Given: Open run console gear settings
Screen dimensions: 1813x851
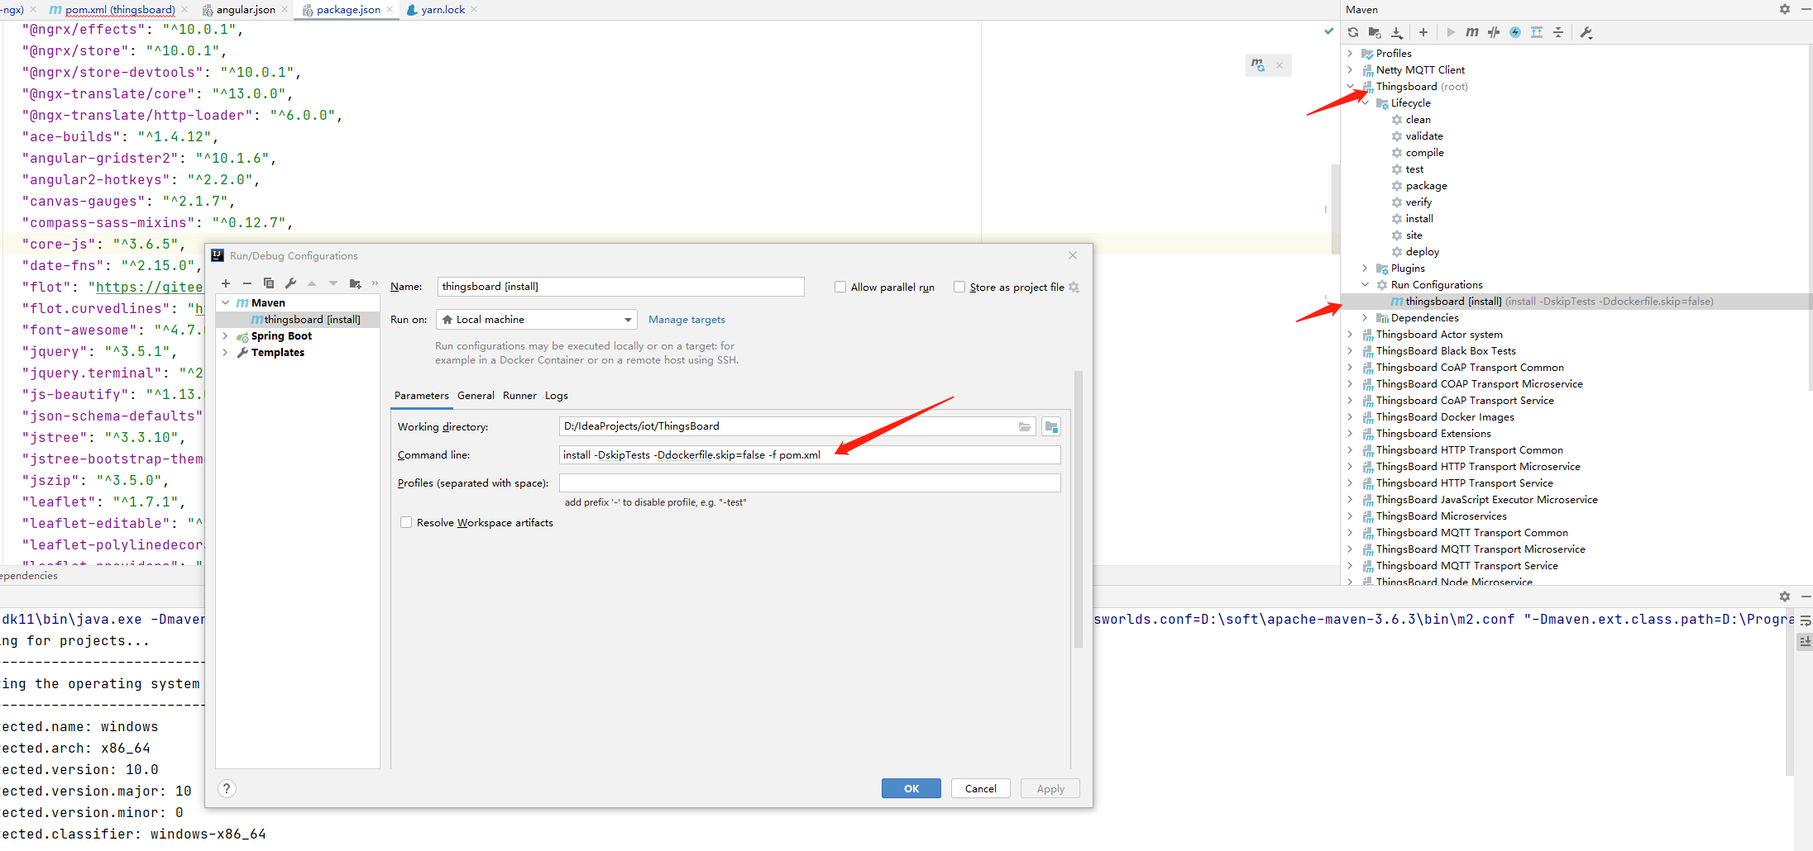Looking at the screenshot, I should pyautogui.click(x=1785, y=596).
